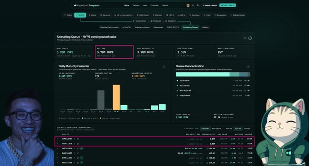Click the Wallets in Queue 857 value
This screenshot has width=309, height=166.
pos(220,52)
